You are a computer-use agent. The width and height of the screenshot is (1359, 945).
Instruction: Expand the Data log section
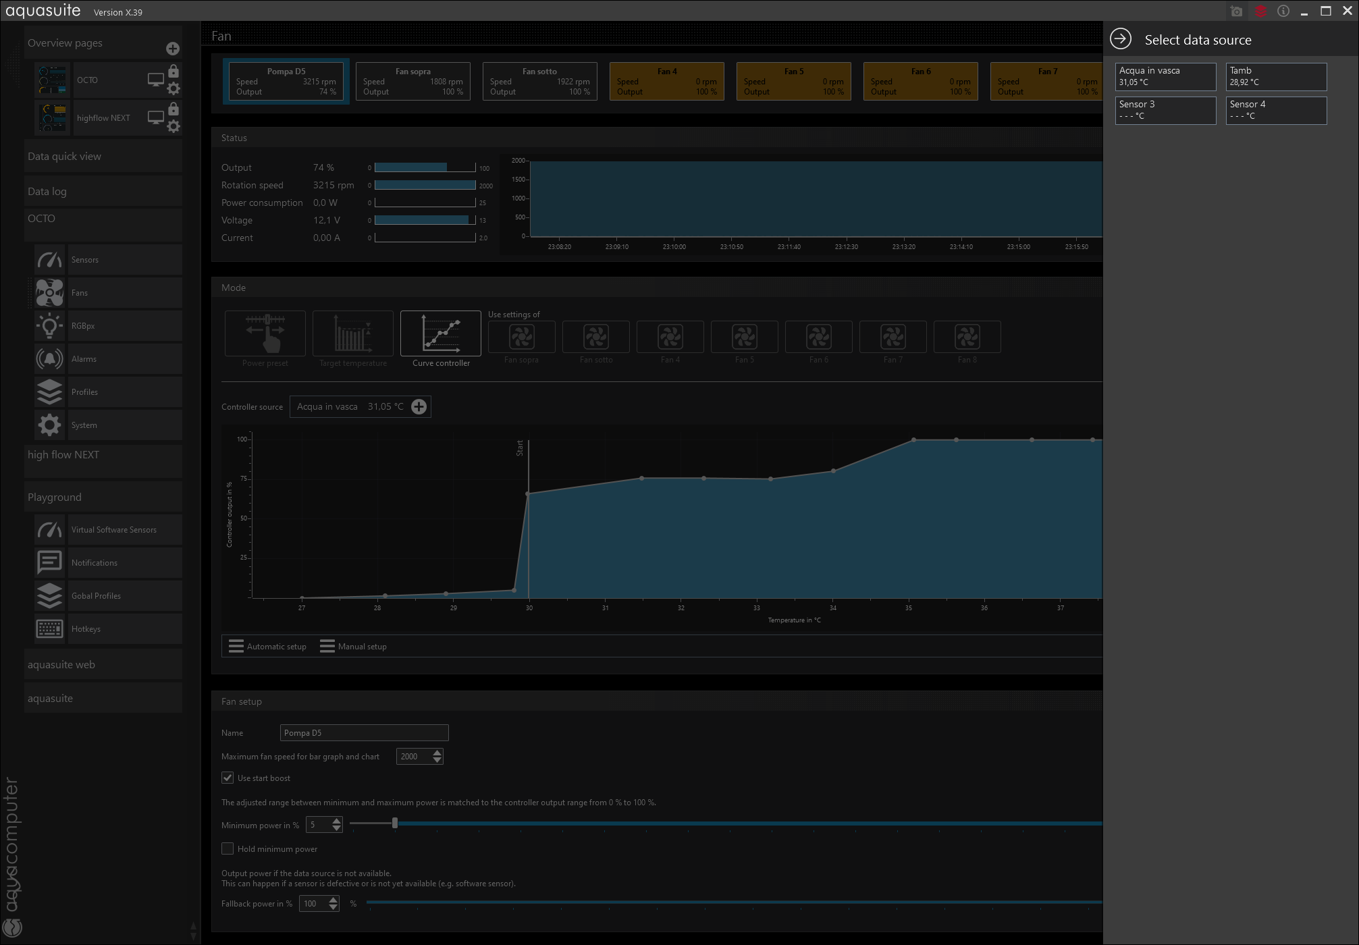103,192
